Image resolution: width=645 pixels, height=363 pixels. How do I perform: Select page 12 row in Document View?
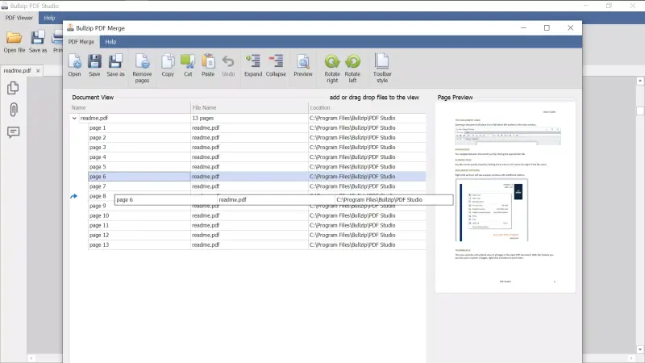coord(257,235)
